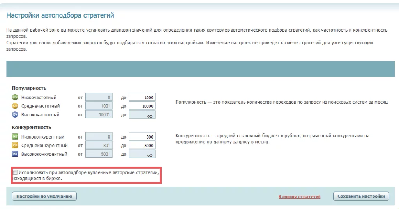Image resolution: width=399 pixels, height=209 pixels.
Task: Click the Популярность definition text on the right
Action: pyautogui.click(x=281, y=102)
